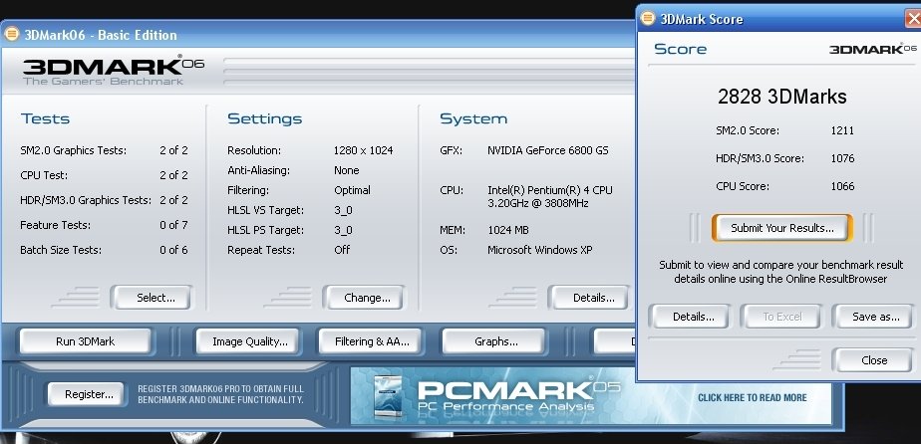This screenshot has height=444, width=921.
Task: Click the Resolution value 1280 x 1024
Action: 363,150
